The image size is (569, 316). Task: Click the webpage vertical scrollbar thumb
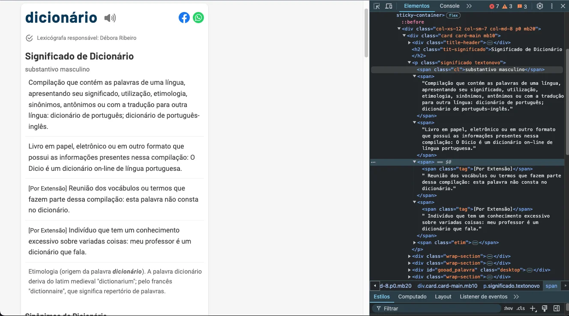click(366, 33)
